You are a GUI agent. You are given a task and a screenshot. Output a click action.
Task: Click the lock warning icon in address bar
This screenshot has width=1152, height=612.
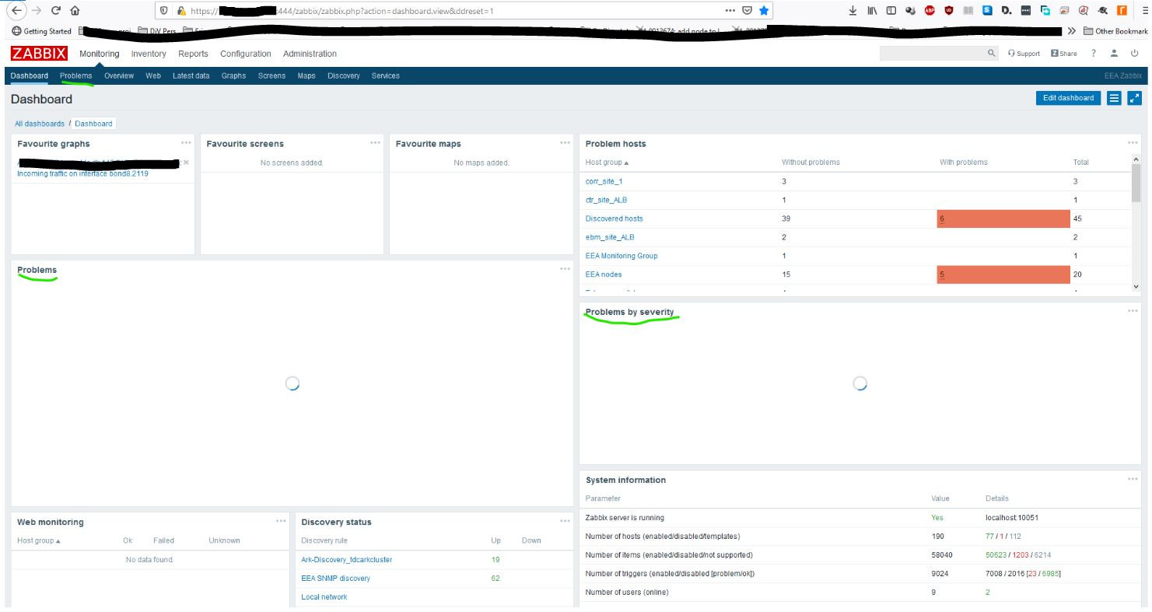pyautogui.click(x=180, y=12)
